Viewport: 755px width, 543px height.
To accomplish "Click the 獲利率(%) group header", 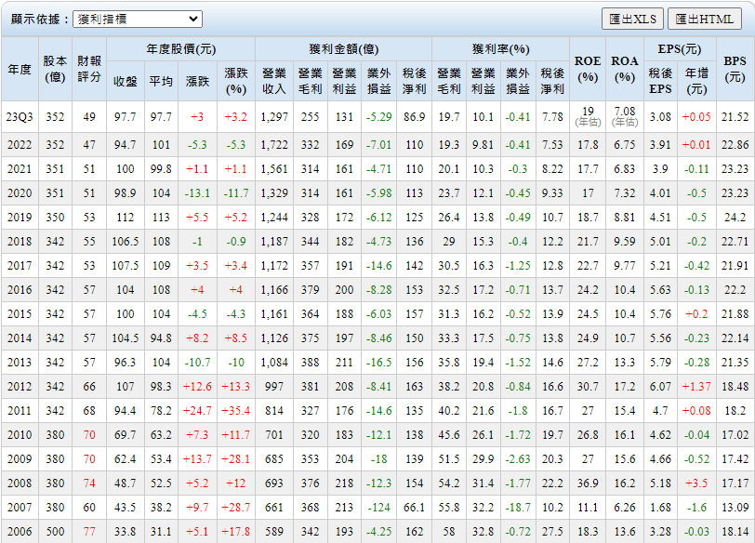I will tap(500, 49).
